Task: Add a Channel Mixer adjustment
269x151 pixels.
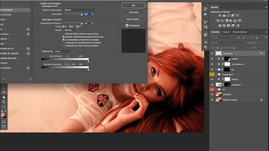Action: tap(235, 21)
